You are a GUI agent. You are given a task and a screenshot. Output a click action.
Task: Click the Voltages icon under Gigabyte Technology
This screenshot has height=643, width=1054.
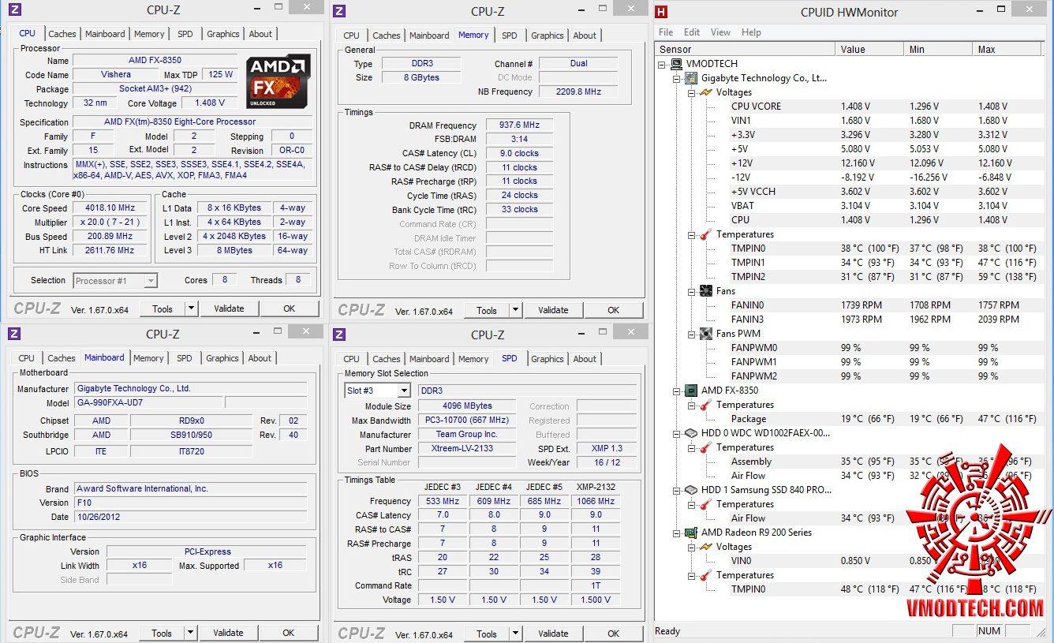[x=706, y=92]
